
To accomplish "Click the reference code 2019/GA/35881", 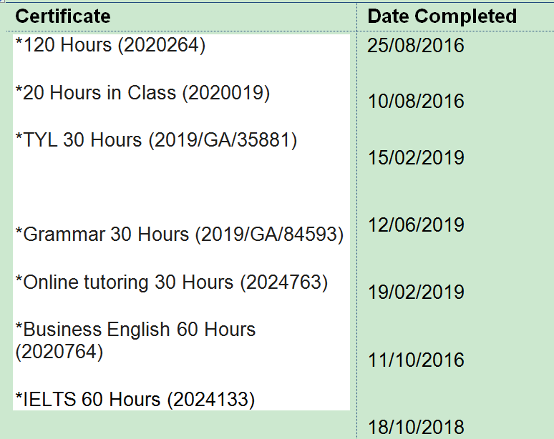I will click(223, 139).
